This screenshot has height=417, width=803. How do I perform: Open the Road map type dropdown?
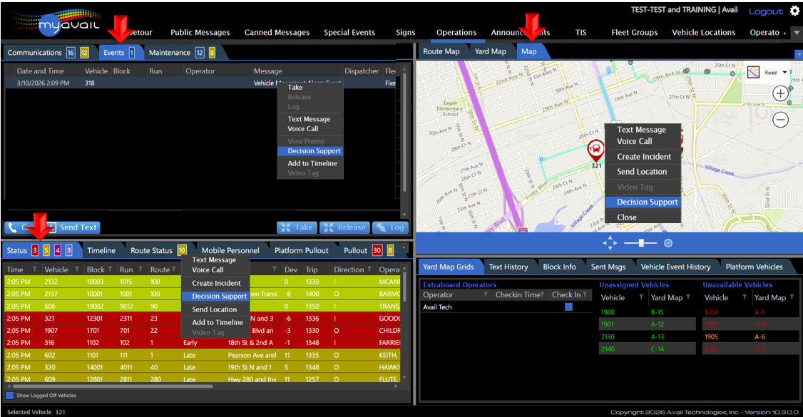point(784,73)
